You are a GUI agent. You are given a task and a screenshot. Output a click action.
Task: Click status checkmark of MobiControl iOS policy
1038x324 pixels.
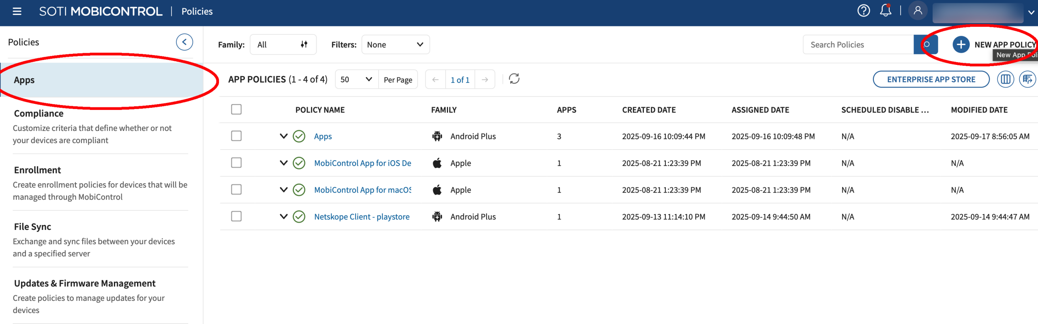tap(299, 163)
